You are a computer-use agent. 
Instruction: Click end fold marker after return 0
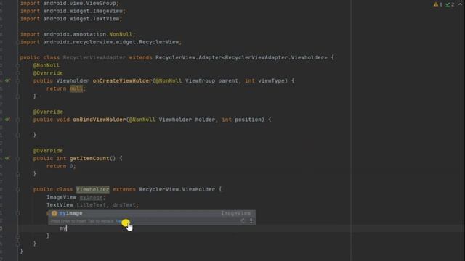(17, 174)
